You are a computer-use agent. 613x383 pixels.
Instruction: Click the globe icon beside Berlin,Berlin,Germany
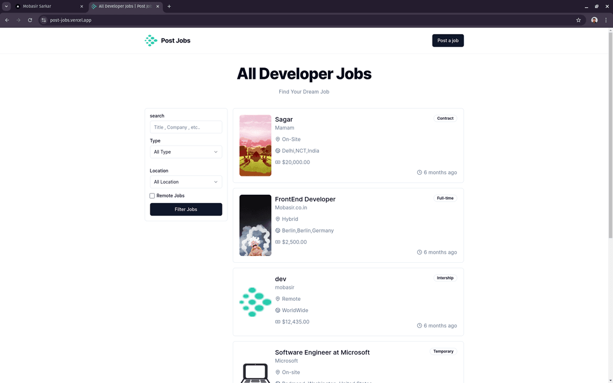click(x=278, y=230)
